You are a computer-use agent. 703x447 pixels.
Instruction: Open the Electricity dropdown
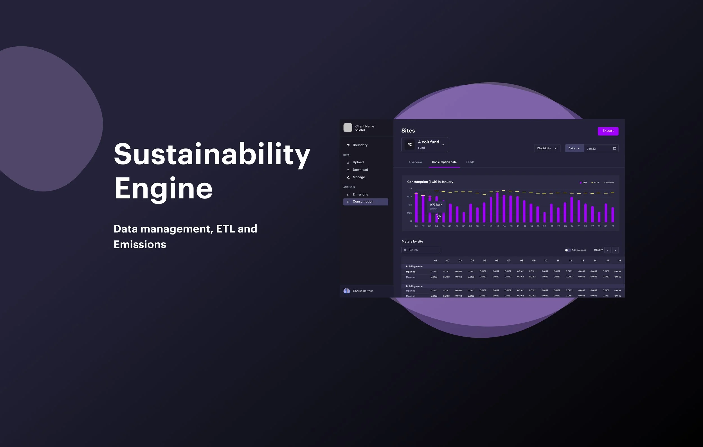coord(547,148)
